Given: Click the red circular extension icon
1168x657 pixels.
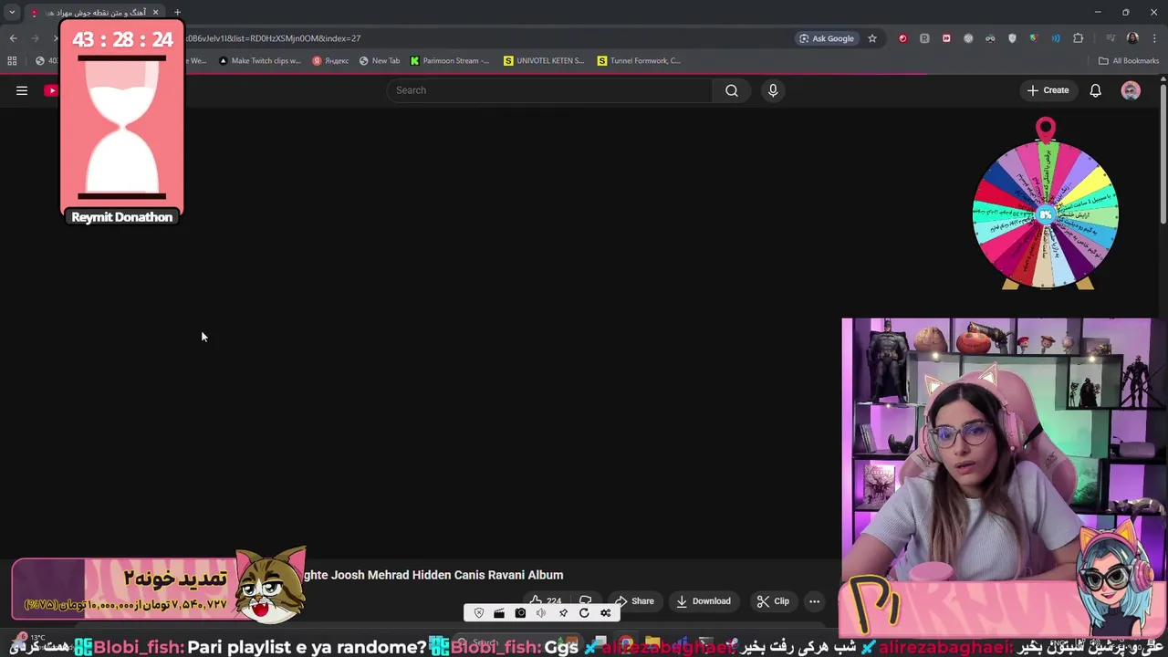Looking at the screenshot, I should (902, 38).
